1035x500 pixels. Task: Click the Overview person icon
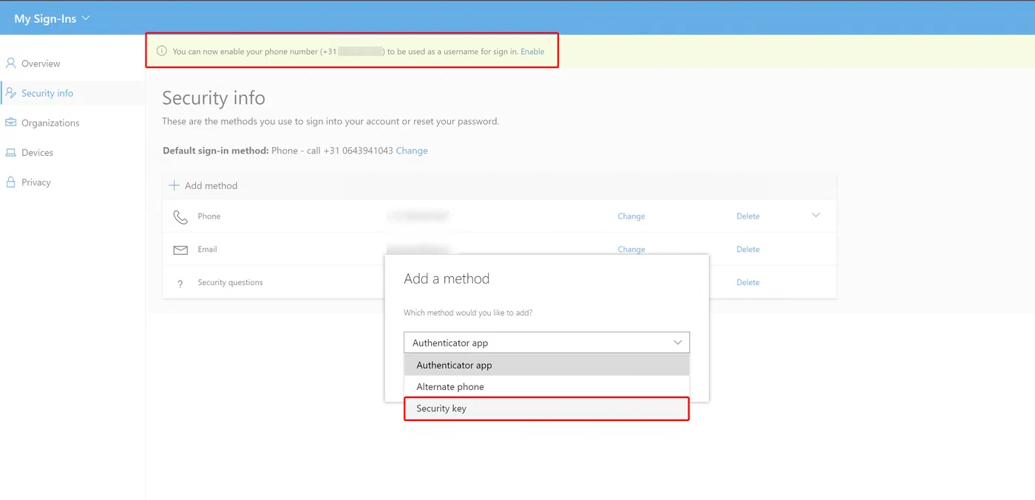(10, 64)
